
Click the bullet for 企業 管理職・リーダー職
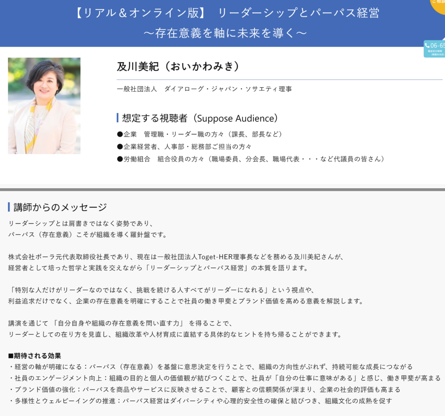[x=120, y=134]
